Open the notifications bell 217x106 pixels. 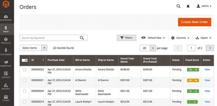tap(188, 6)
